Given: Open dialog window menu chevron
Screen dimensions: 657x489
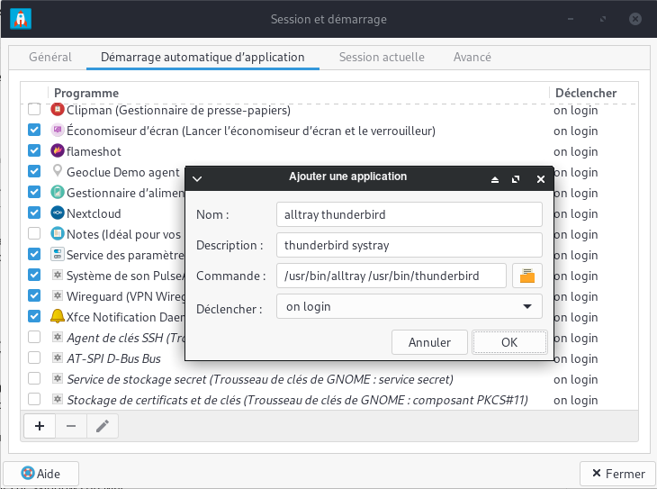Looking at the screenshot, I should (x=197, y=178).
